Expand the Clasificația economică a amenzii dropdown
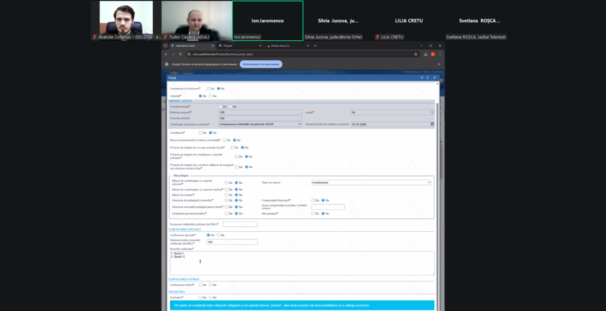The image size is (606, 311). [260, 124]
